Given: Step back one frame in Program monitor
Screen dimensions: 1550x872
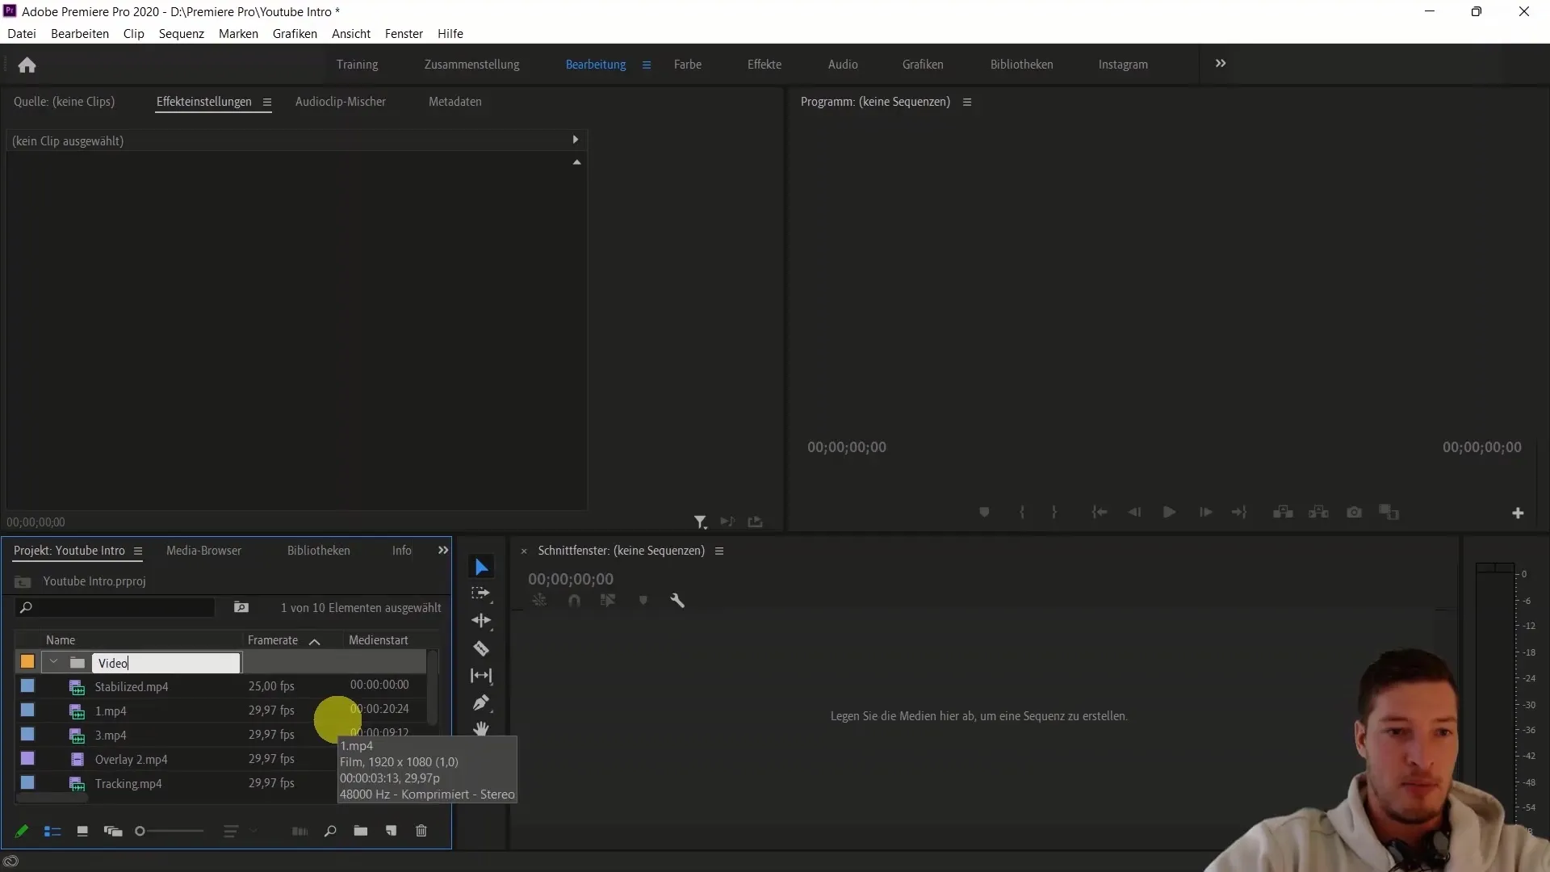Looking at the screenshot, I should click(x=1134, y=513).
